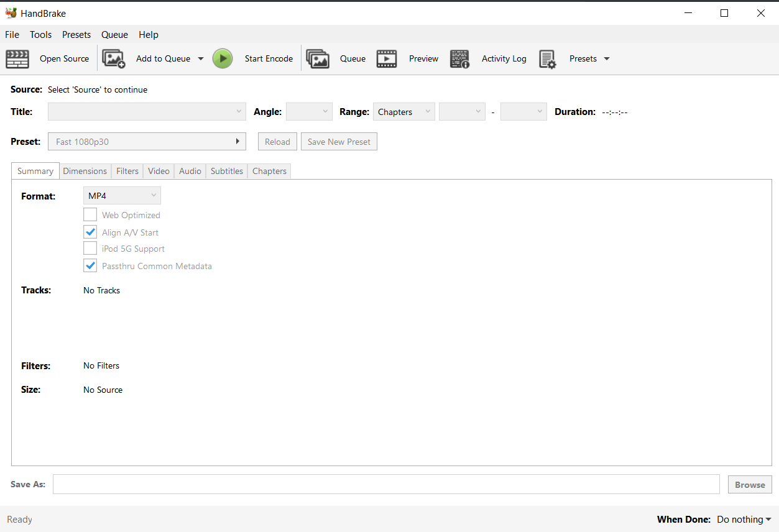779x532 pixels.
Task: Click the HandBrake pineapple logo
Action: coord(11,12)
